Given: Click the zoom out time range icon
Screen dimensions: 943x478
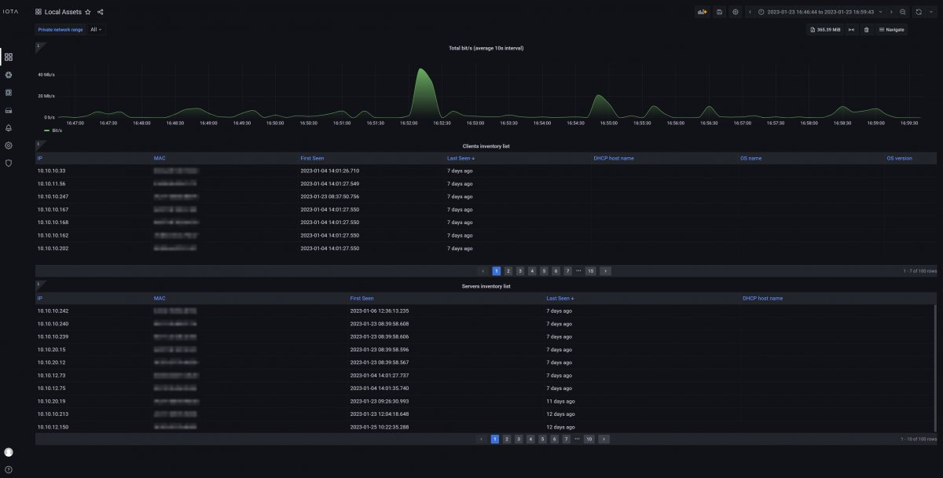Looking at the screenshot, I should click(x=902, y=12).
